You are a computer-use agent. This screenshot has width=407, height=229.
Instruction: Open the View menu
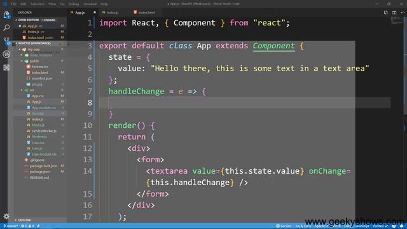pyautogui.click(x=52, y=4)
